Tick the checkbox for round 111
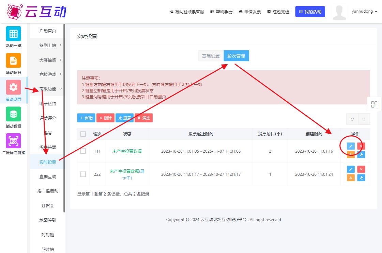The width and height of the screenshot is (382, 253). [x=83, y=151]
